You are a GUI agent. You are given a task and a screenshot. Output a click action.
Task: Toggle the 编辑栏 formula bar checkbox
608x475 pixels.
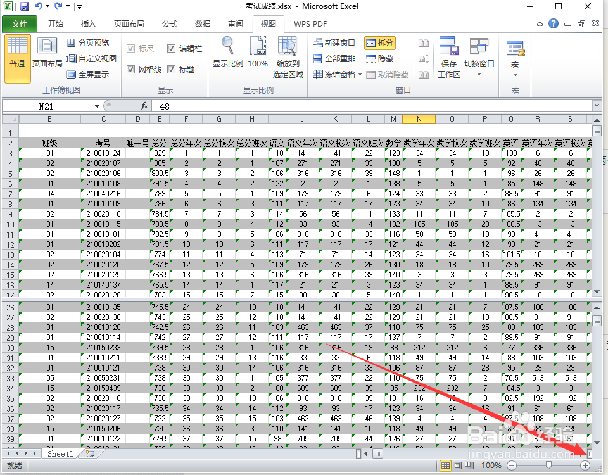click(172, 49)
